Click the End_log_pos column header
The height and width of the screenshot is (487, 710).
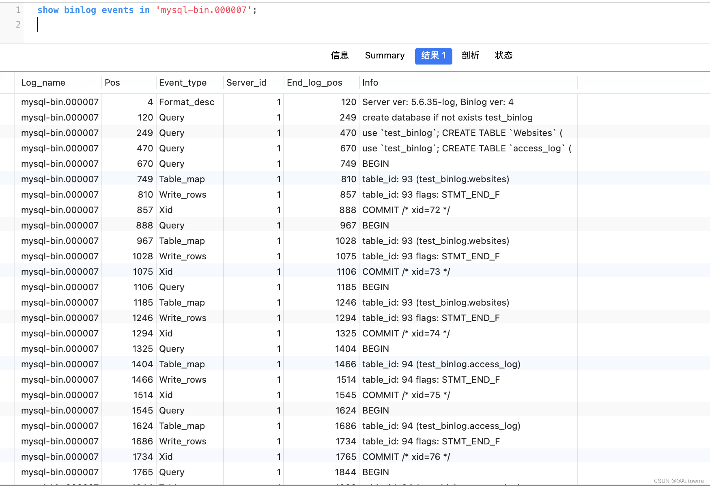[321, 83]
